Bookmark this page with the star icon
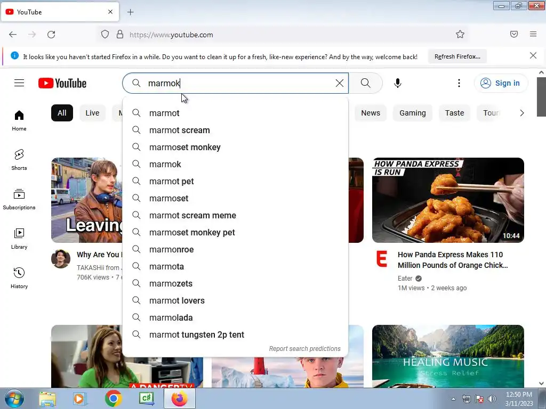Screen dimensions: 546x409 click(x=460, y=34)
